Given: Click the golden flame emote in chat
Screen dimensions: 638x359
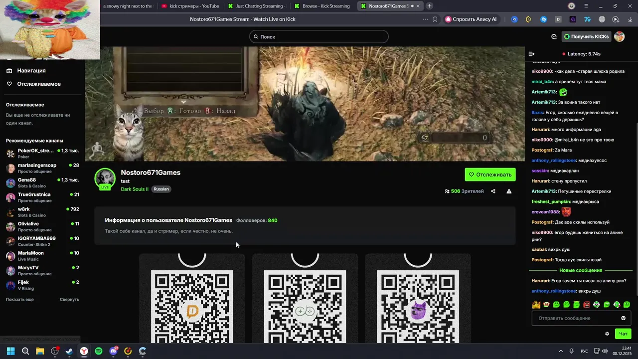Looking at the screenshot, I should click(x=536, y=304).
